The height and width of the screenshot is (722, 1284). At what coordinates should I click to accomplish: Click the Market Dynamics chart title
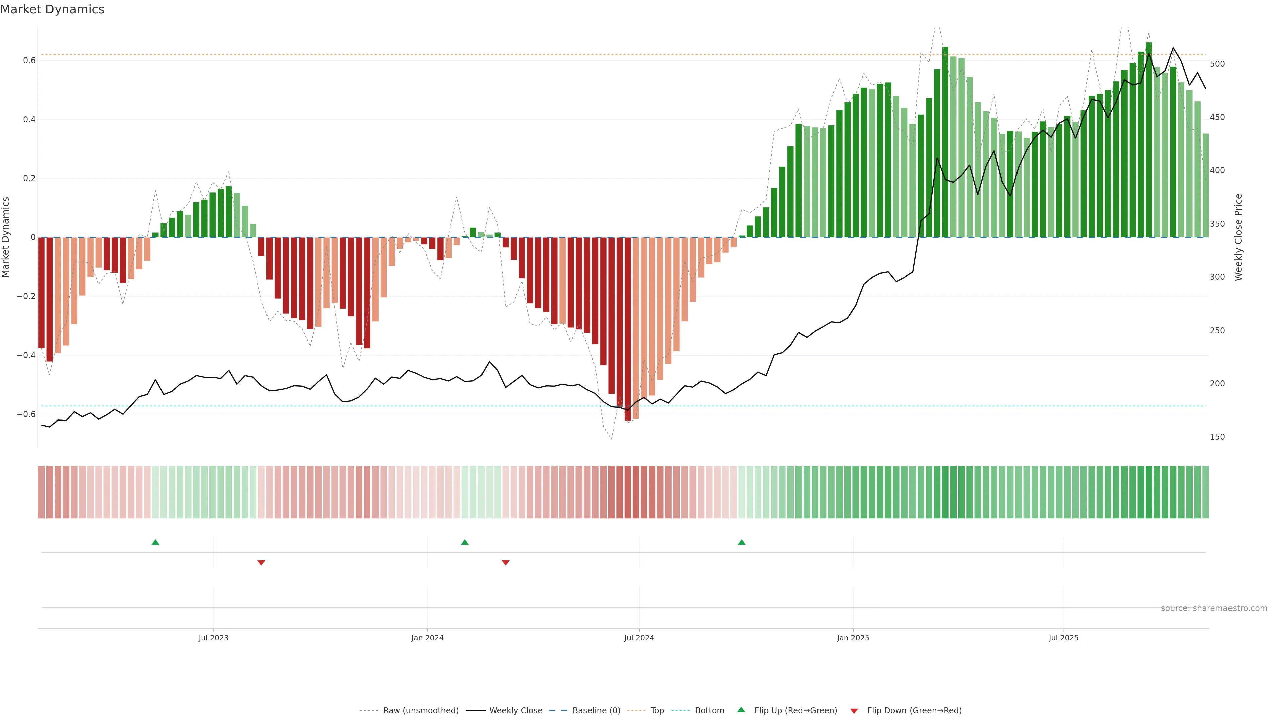tap(52, 9)
